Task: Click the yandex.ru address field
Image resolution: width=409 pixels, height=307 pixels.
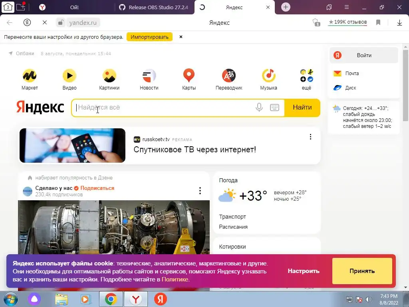Action: click(x=83, y=23)
